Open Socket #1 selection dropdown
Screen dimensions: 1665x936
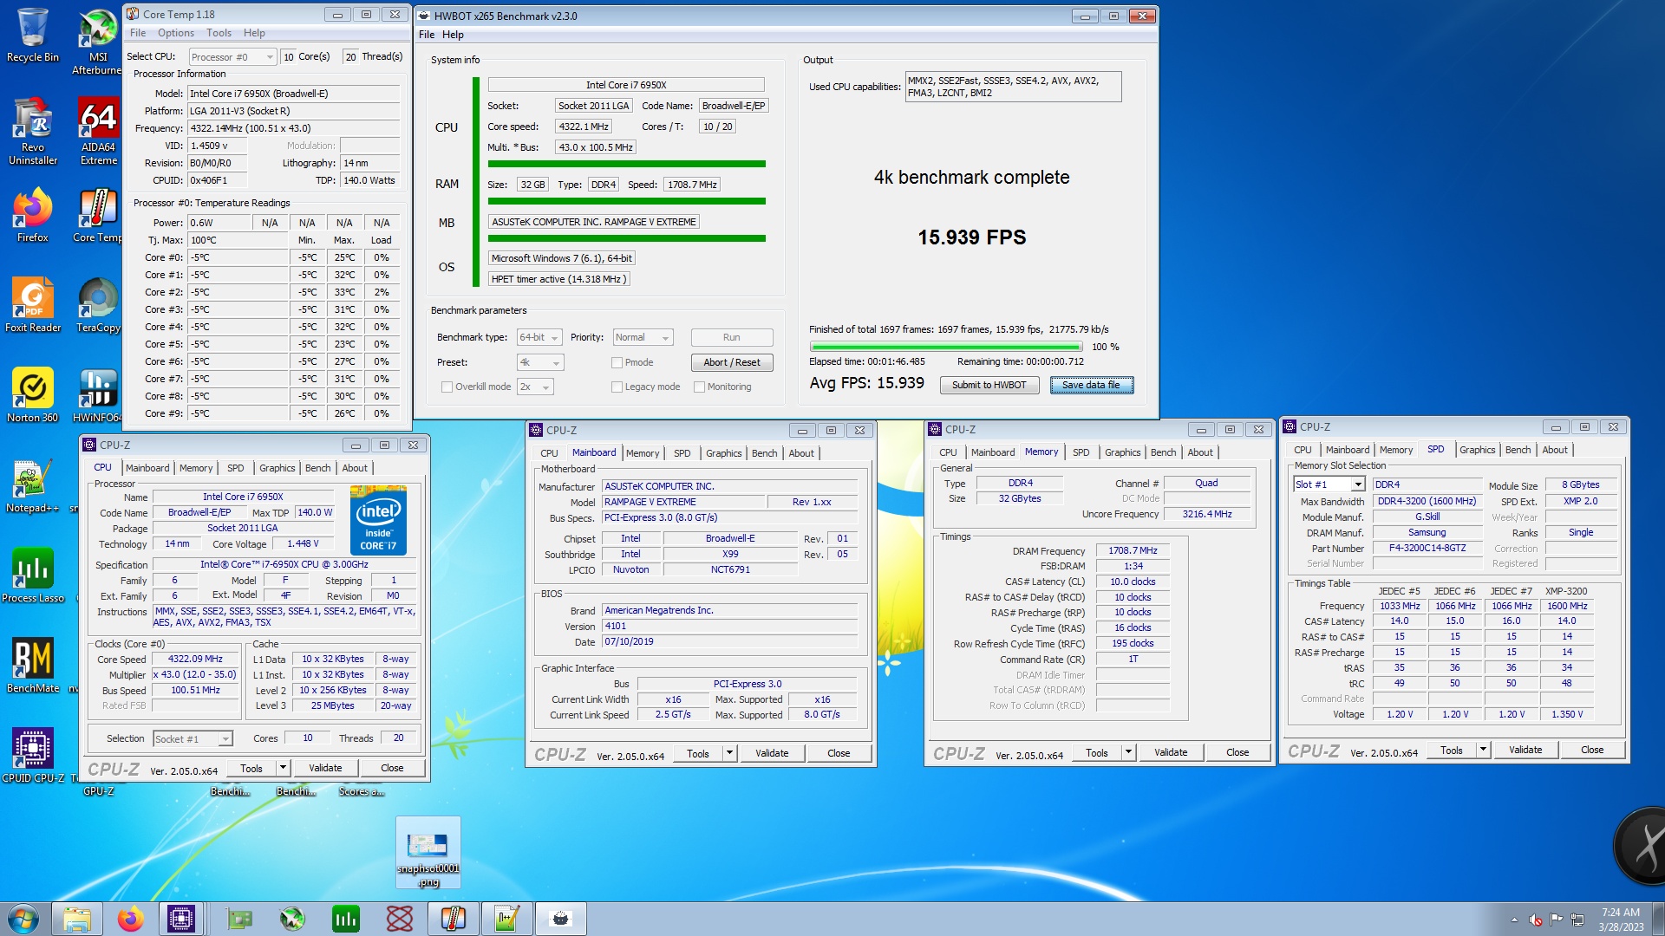[x=193, y=739]
